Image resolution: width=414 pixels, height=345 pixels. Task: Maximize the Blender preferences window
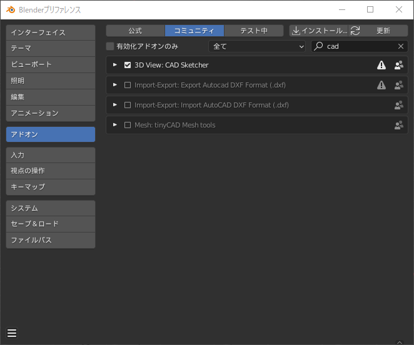click(x=370, y=10)
